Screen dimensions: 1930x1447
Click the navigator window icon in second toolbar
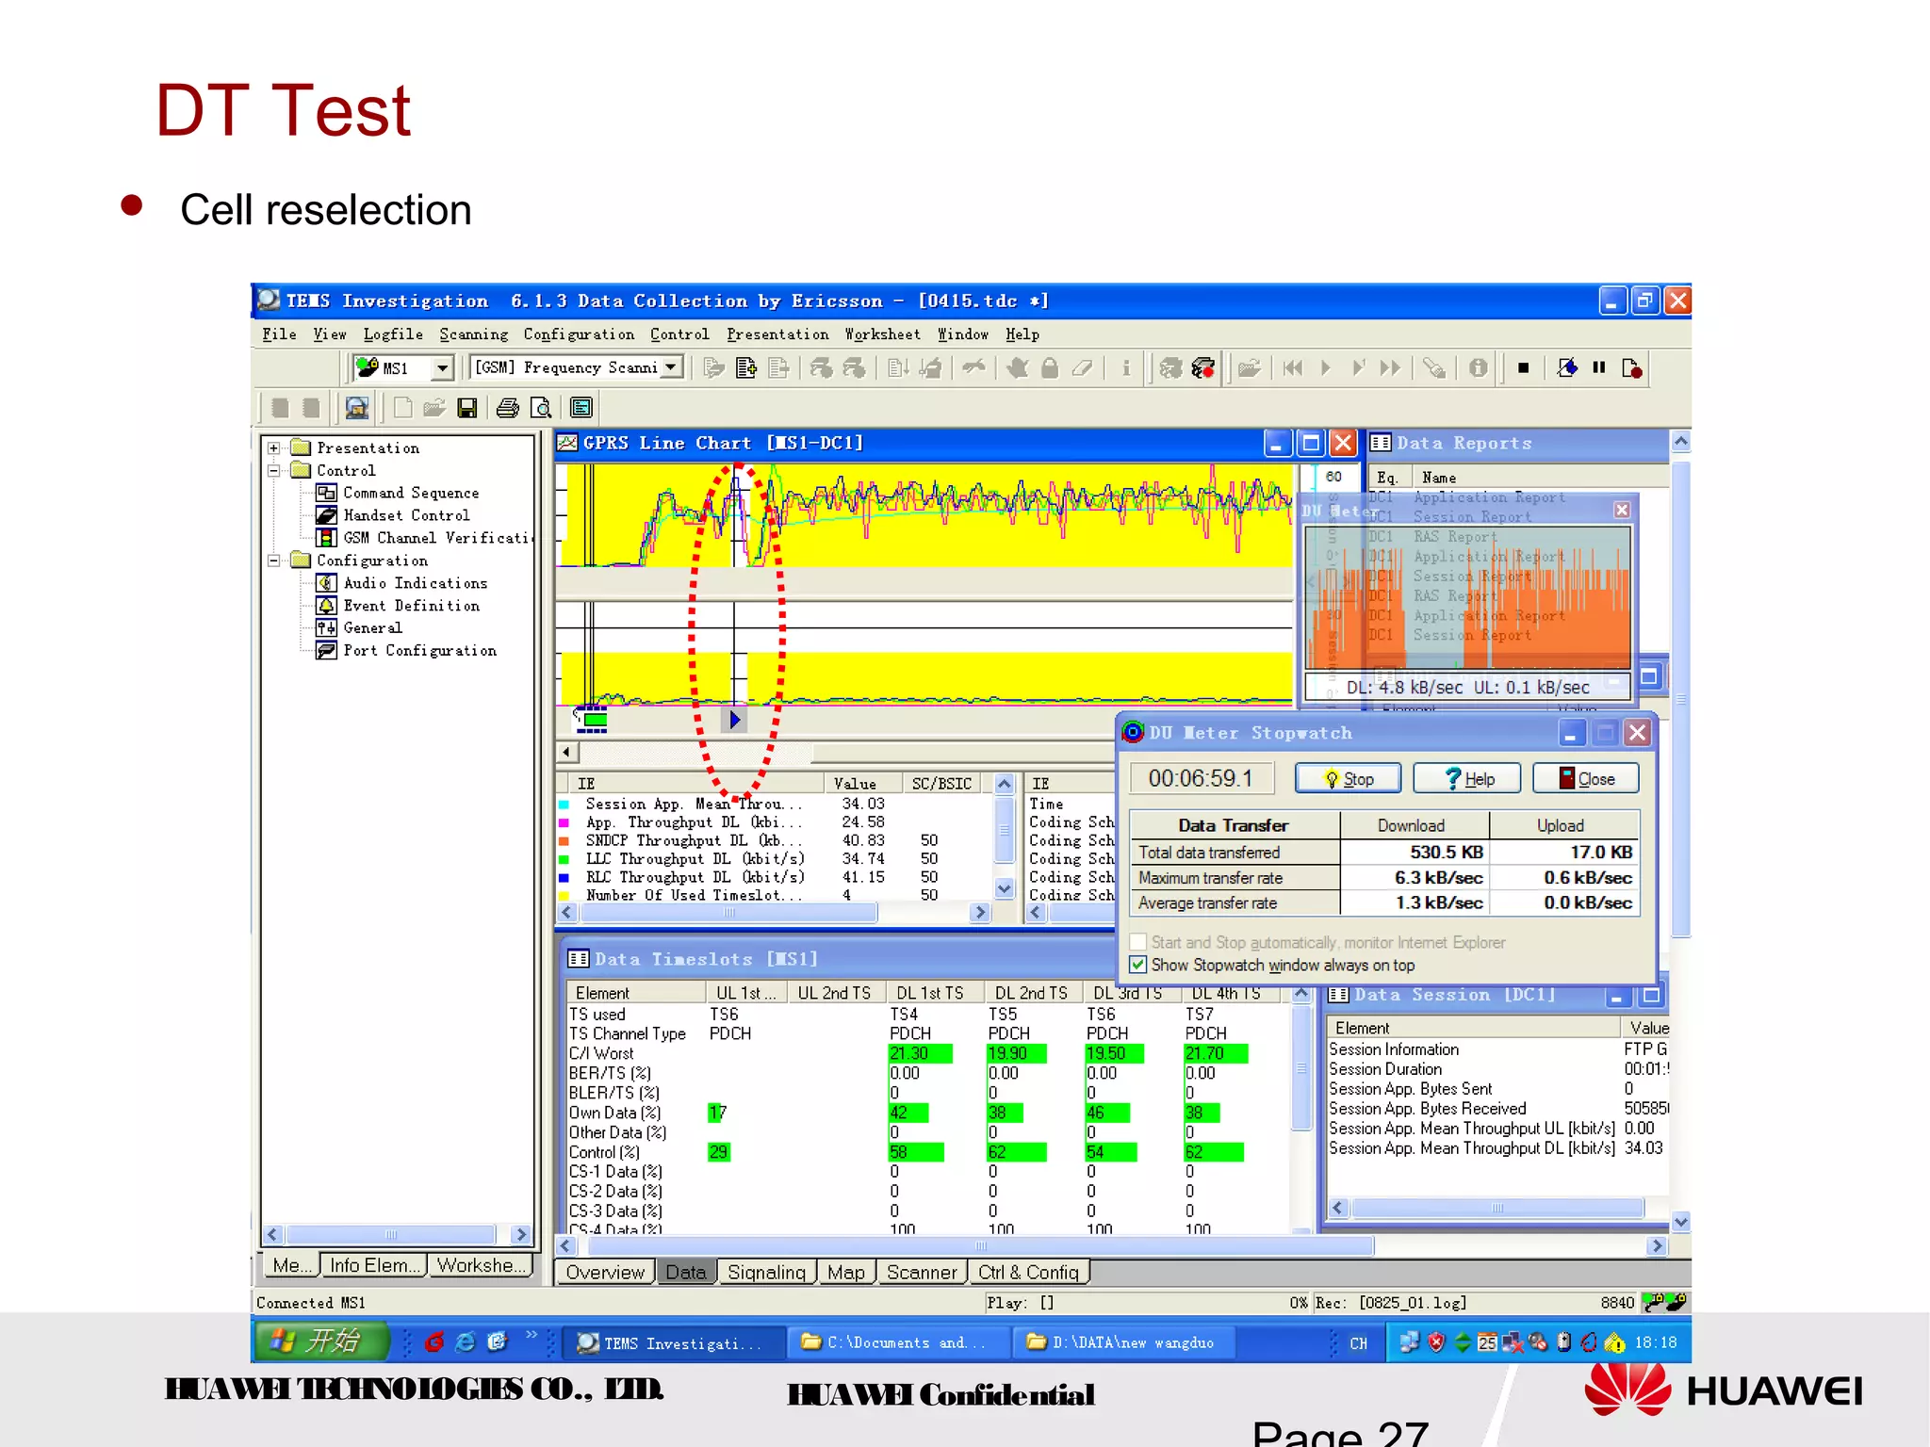[356, 408]
